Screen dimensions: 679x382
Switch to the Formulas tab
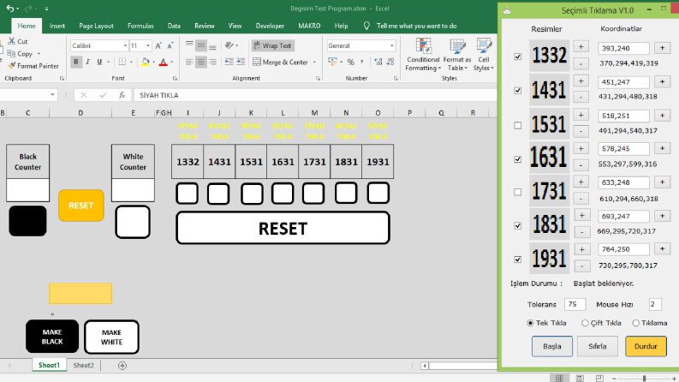click(140, 26)
